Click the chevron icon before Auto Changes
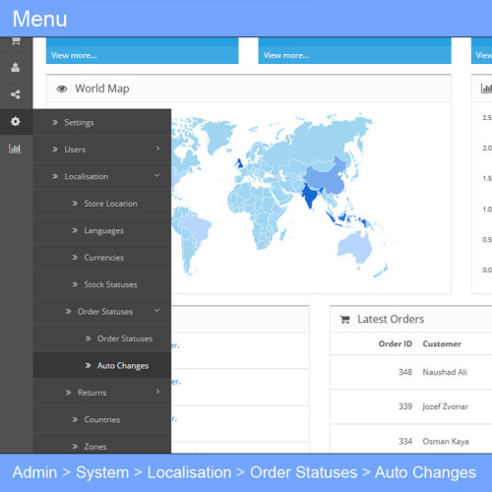The image size is (492, 492). point(88,365)
